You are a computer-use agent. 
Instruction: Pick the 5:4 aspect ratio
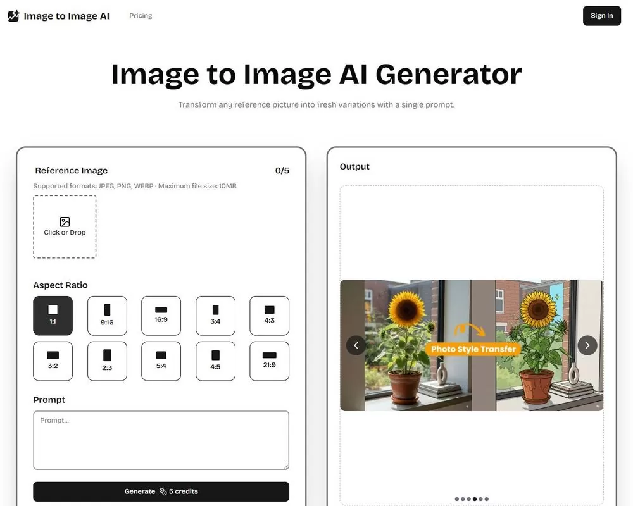161,361
